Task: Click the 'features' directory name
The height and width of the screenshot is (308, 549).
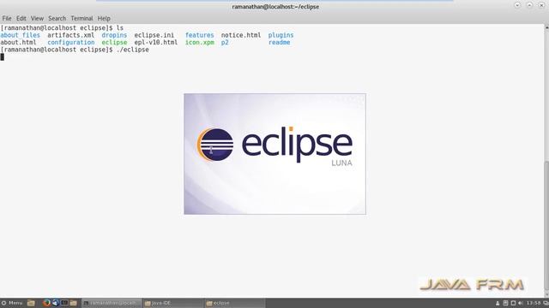Action: (199, 35)
